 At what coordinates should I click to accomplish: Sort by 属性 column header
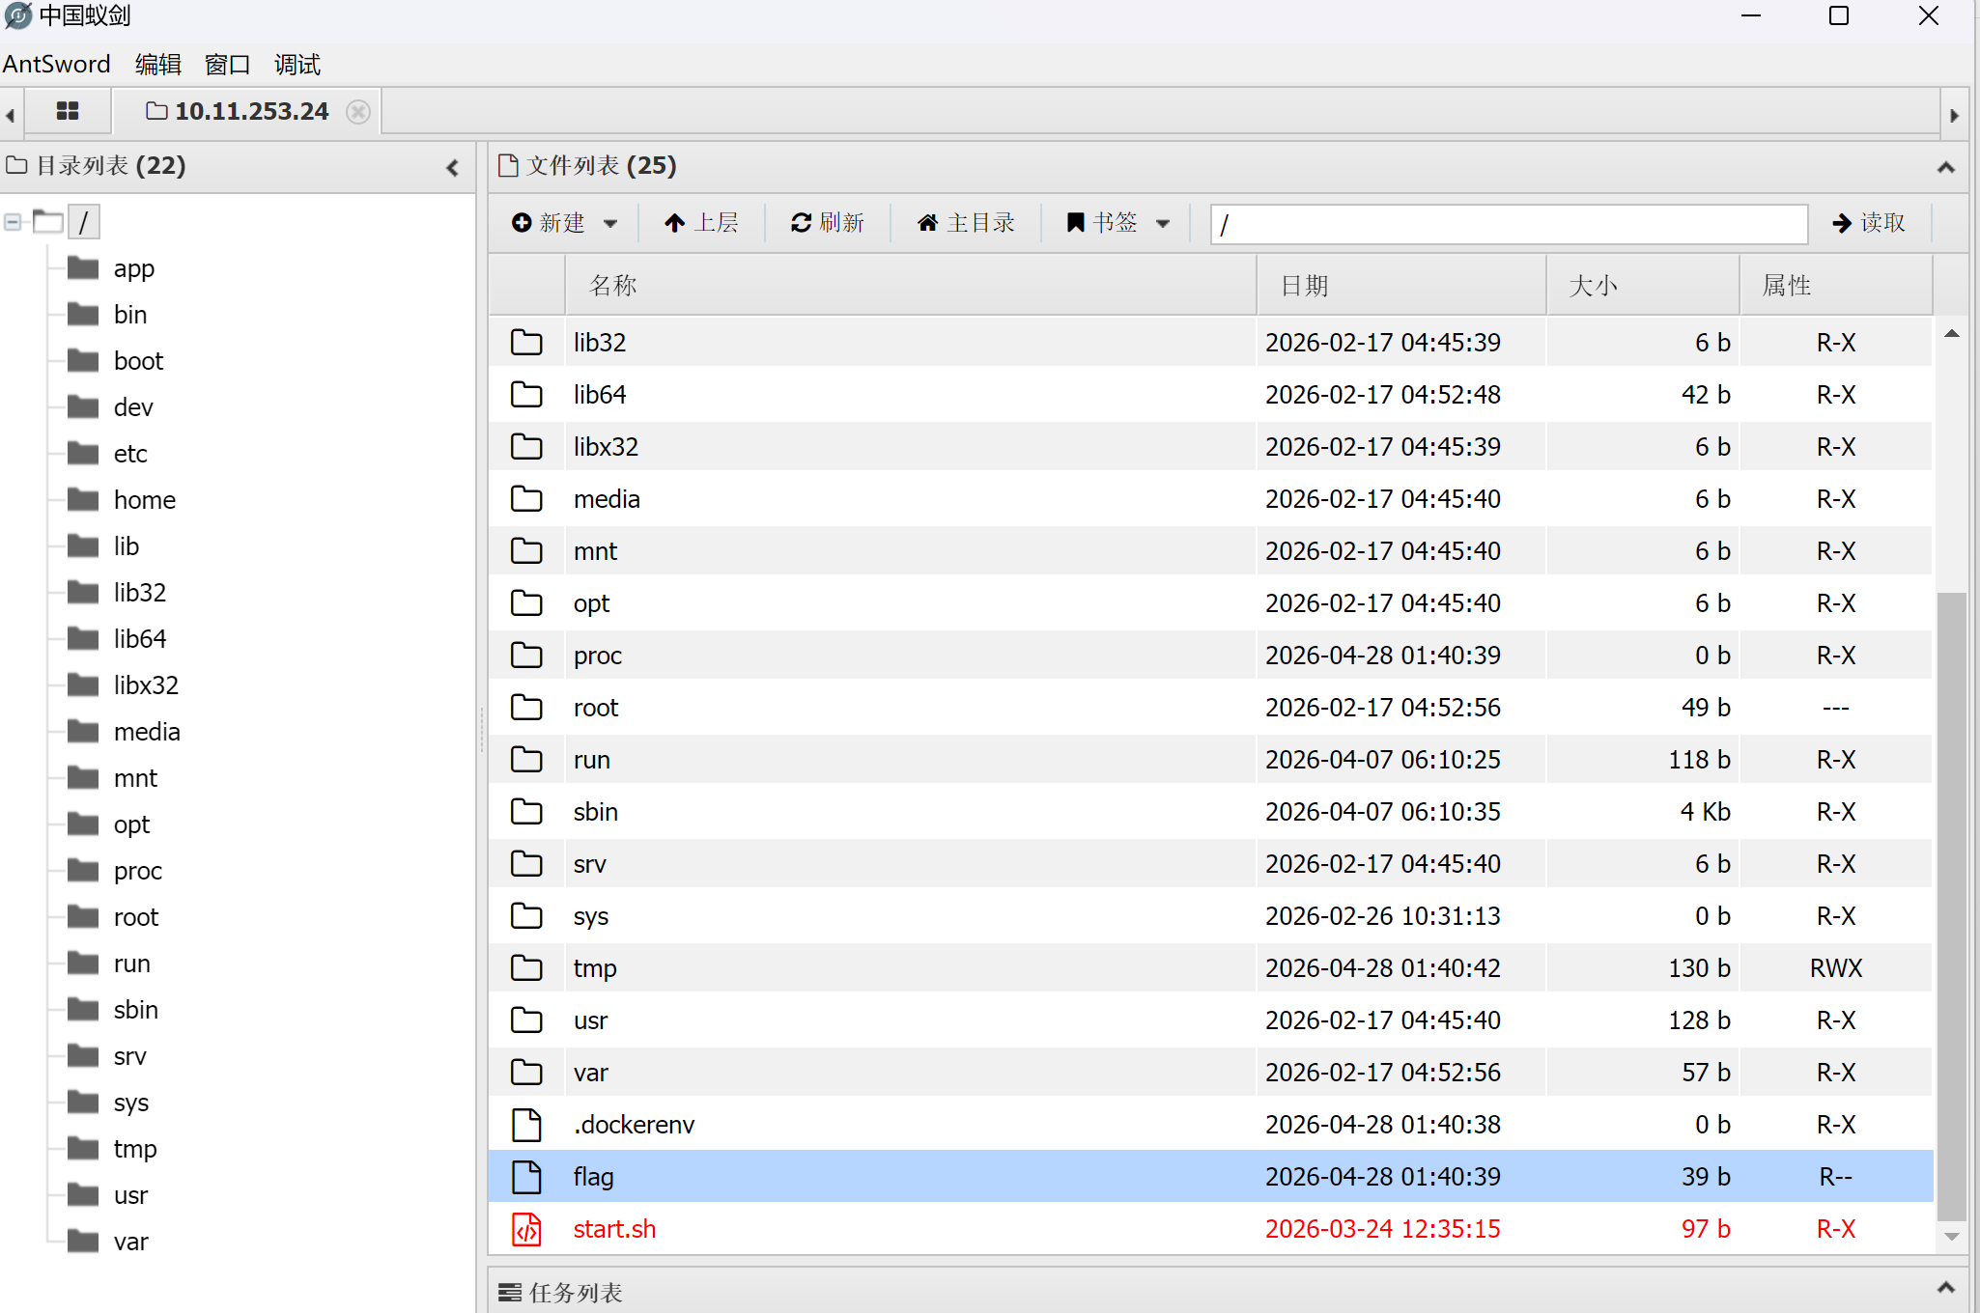pos(1836,286)
